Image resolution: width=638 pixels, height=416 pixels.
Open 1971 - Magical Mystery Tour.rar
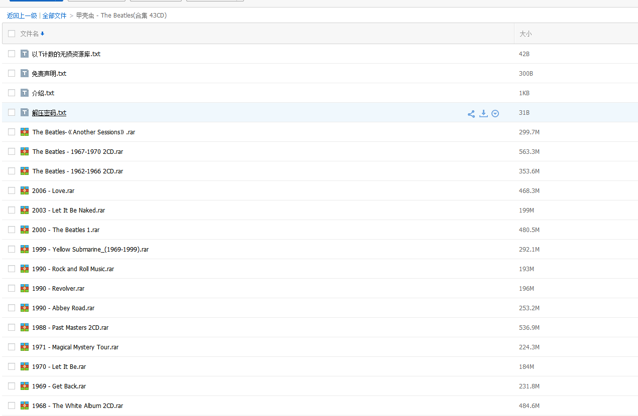tap(75, 347)
